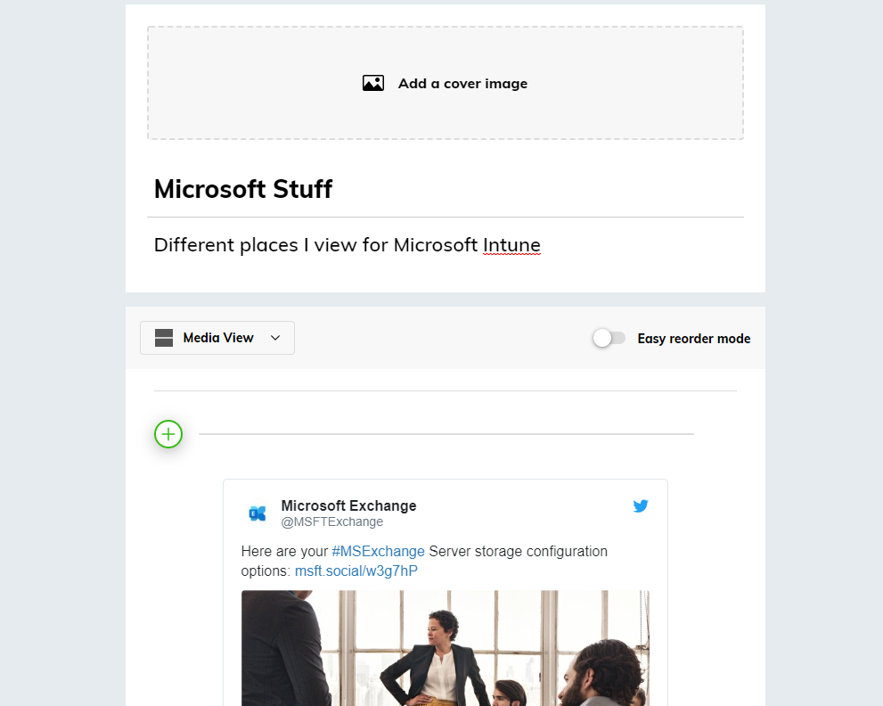This screenshot has height=706, width=883.
Task: Open the Media View dropdown
Action: [x=218, y=338]
